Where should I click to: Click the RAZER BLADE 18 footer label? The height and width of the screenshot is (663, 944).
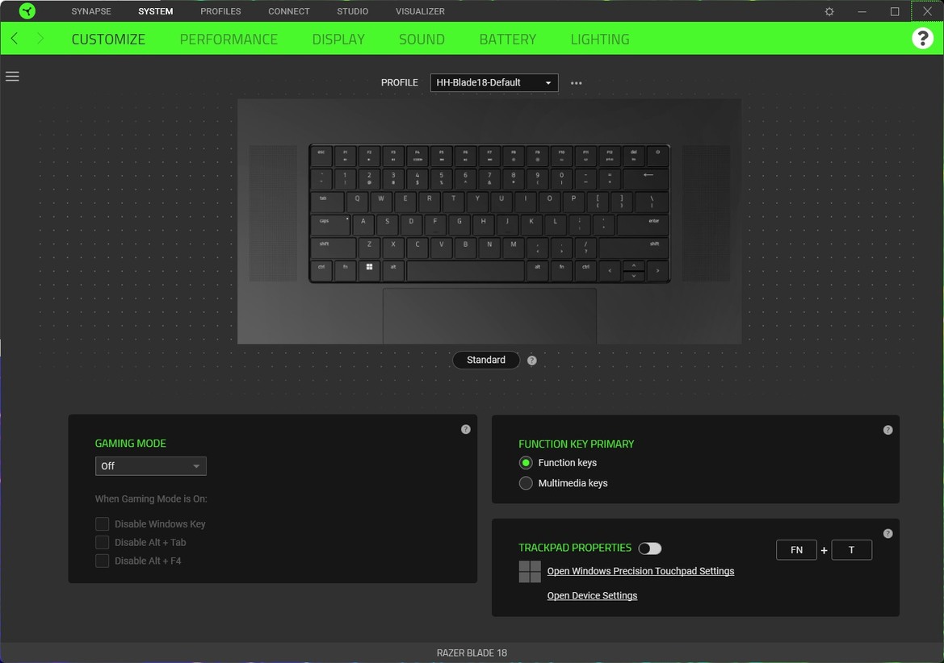pyautogui.click(x=472, y=653)
